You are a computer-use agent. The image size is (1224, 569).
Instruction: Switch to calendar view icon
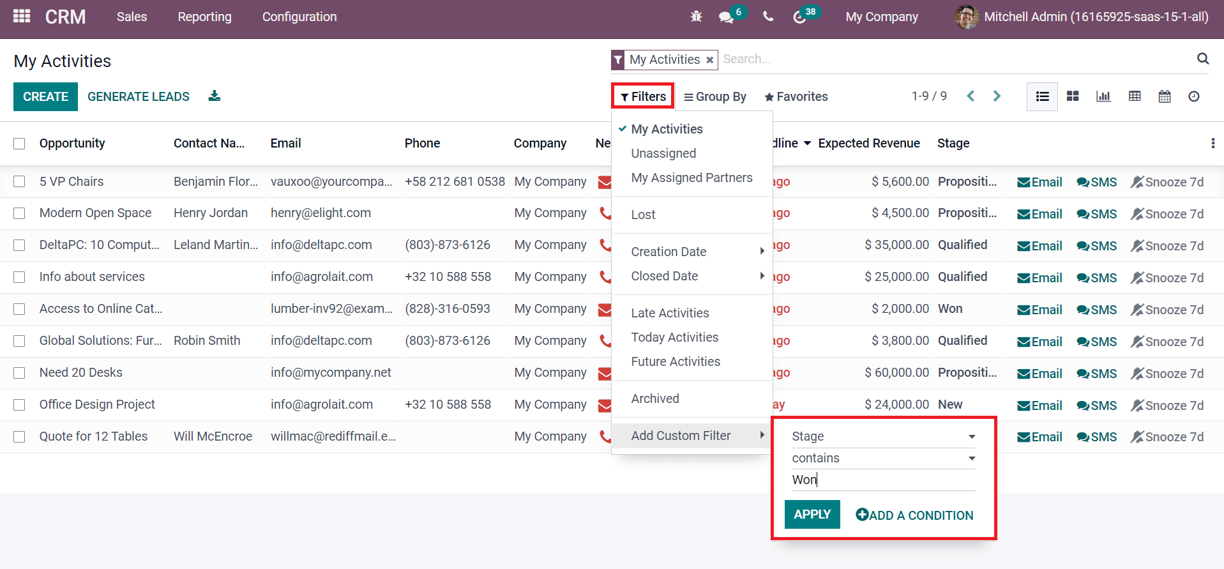click(x=1165, y=96)
